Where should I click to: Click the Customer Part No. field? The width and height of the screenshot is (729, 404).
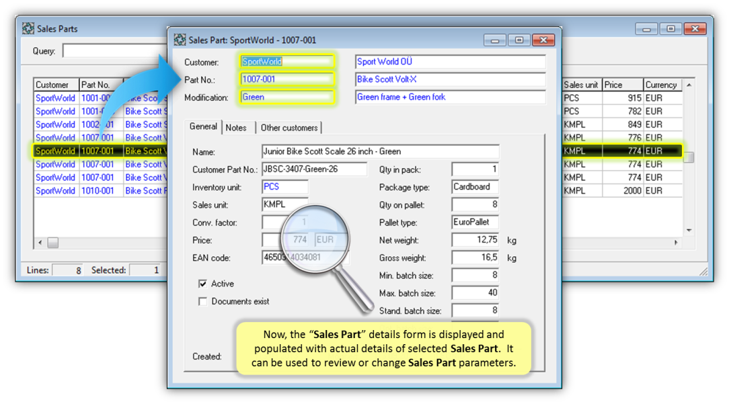point(314,169)
